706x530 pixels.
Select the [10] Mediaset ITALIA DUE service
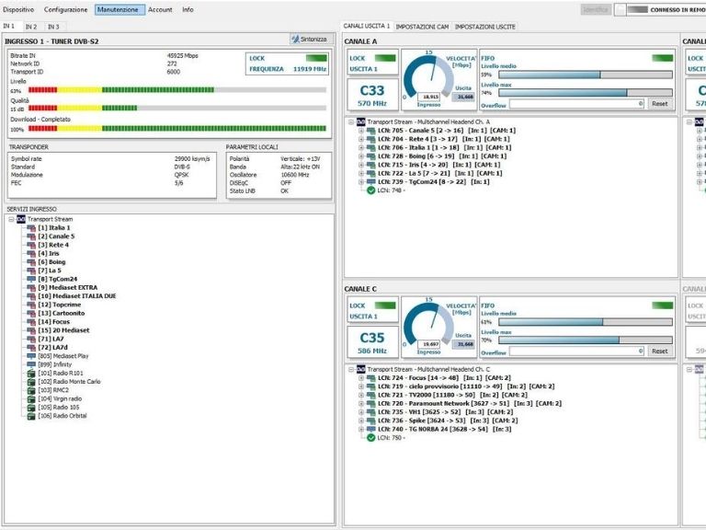click(77, 296)
